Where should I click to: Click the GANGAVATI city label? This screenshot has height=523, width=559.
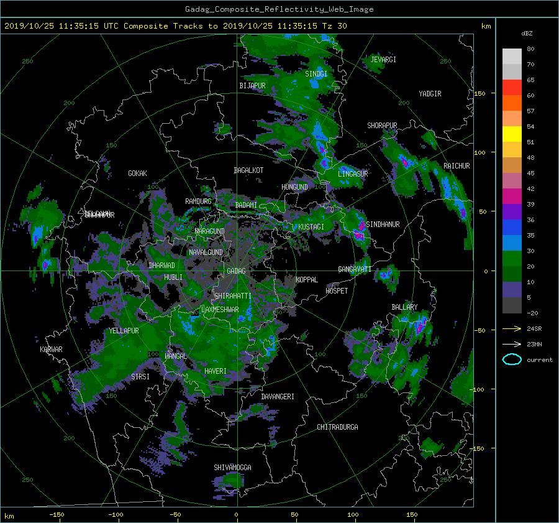pos(355,269)
